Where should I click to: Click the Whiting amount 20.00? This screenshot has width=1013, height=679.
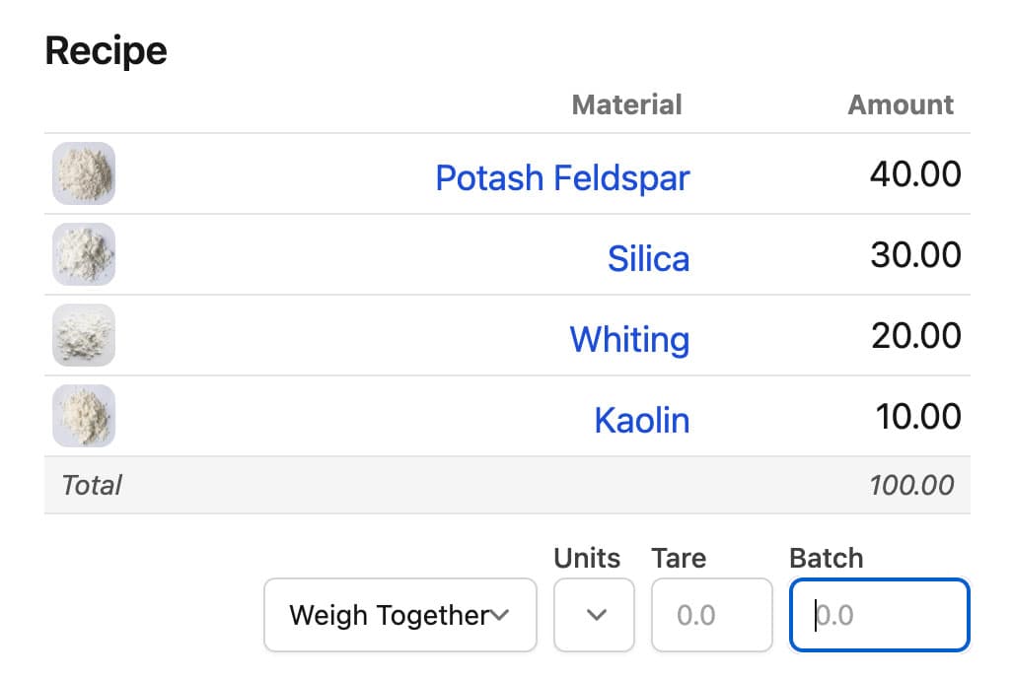coord(915,337)
